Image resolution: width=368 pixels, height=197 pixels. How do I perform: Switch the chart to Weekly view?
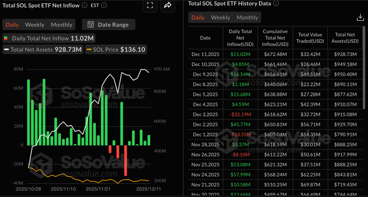(x=35, y=25)
